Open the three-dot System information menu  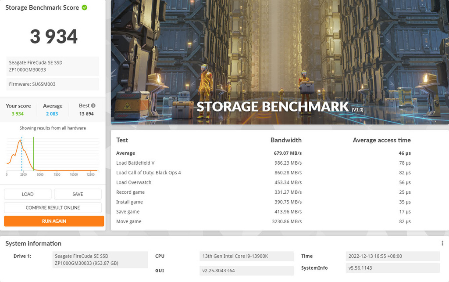442,243
